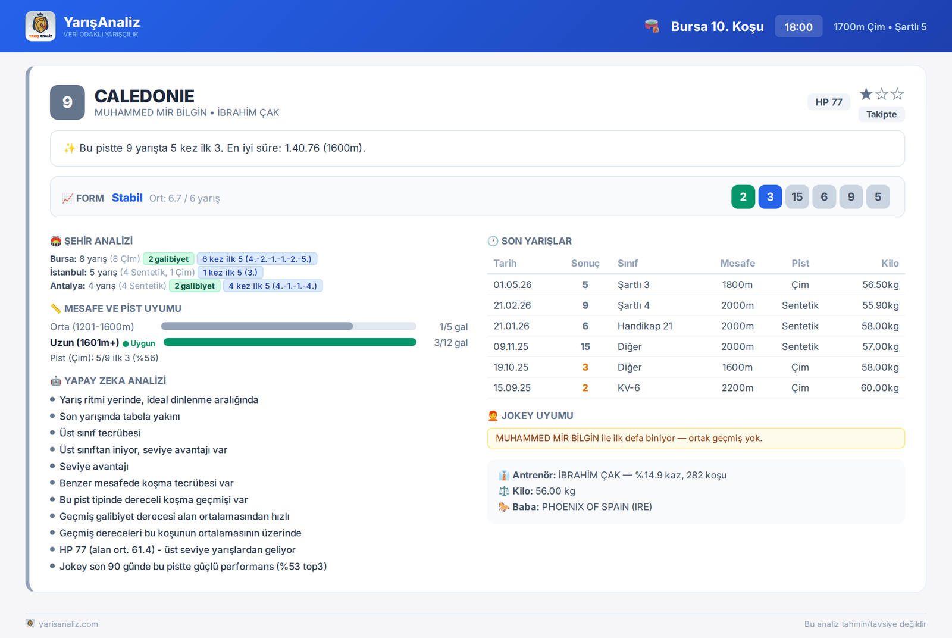Click the 18:00 race time pill

(798, 27)
